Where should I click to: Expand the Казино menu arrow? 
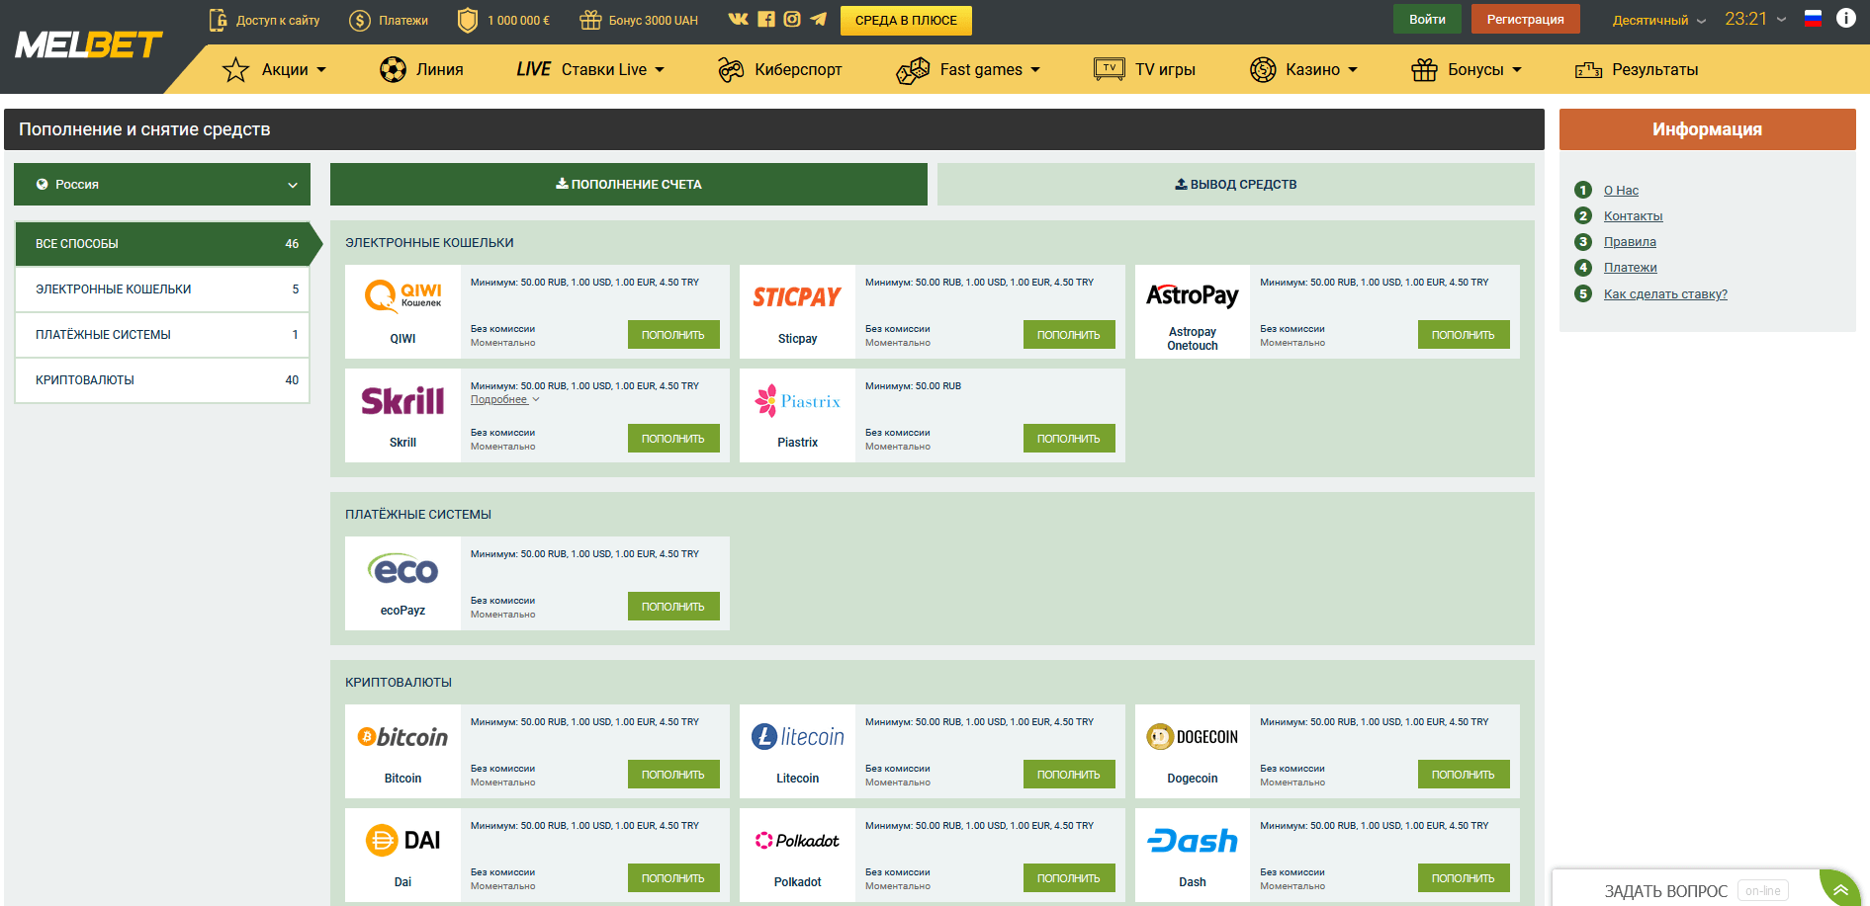1353,70
